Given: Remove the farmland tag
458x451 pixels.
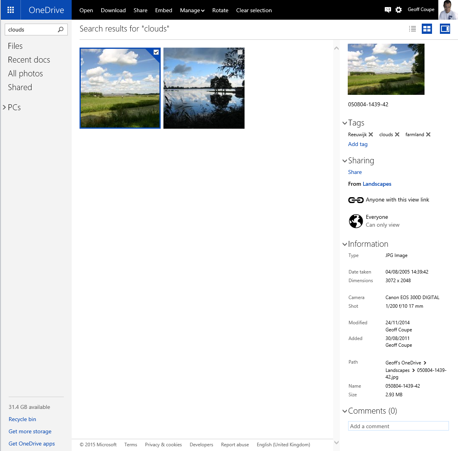Looking at the screenshot, I should pos(428,135).
